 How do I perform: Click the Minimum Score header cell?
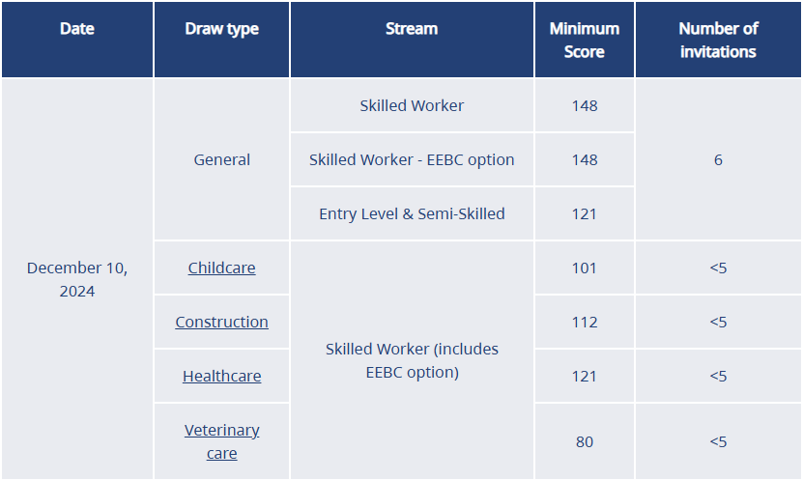[x=584, y=40]
